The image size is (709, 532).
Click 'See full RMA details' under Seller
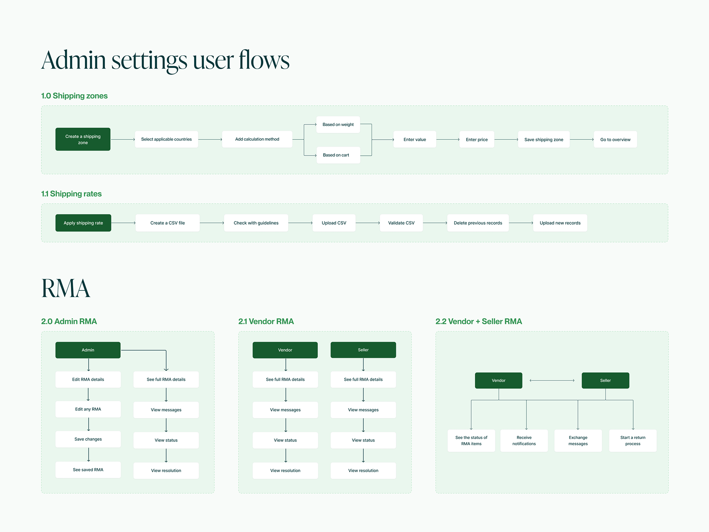pos(363,379)
